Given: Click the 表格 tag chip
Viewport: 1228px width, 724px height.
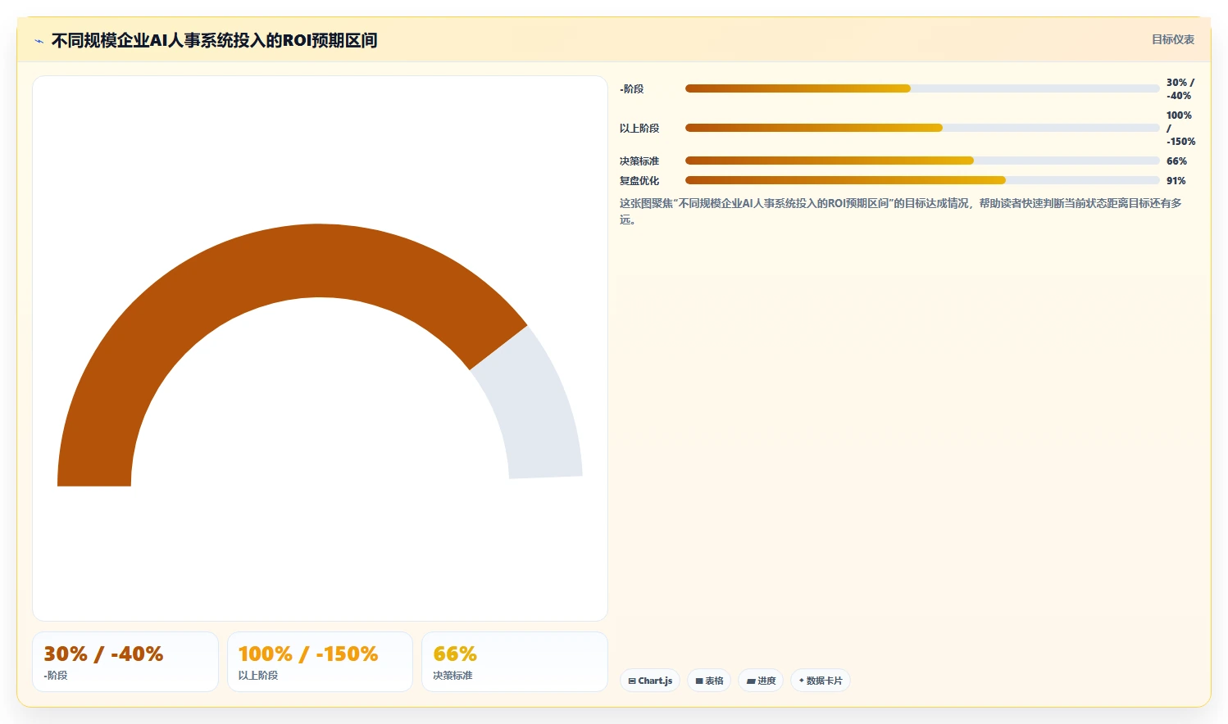Looking at the screenshot, I should (709, 681).
